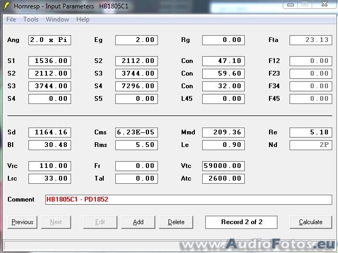The image size is (338, 253).
Task: Select the Ang field showing 2.0 x Pi
Action: coord(49,40)
